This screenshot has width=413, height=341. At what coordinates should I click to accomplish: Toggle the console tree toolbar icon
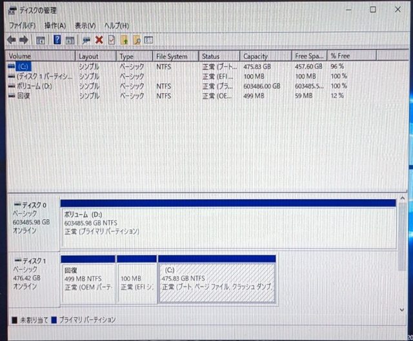click(x=41, y=40)
